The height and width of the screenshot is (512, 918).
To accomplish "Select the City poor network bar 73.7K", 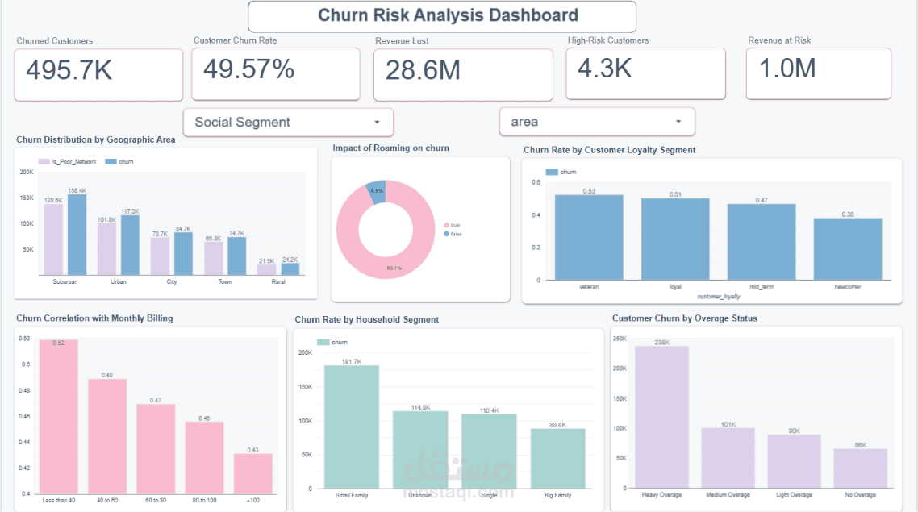I will [x=160, y=256].
